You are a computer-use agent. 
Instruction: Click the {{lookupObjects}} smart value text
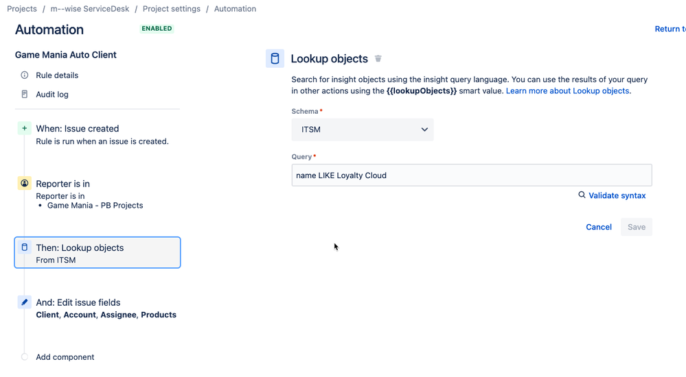422,91
